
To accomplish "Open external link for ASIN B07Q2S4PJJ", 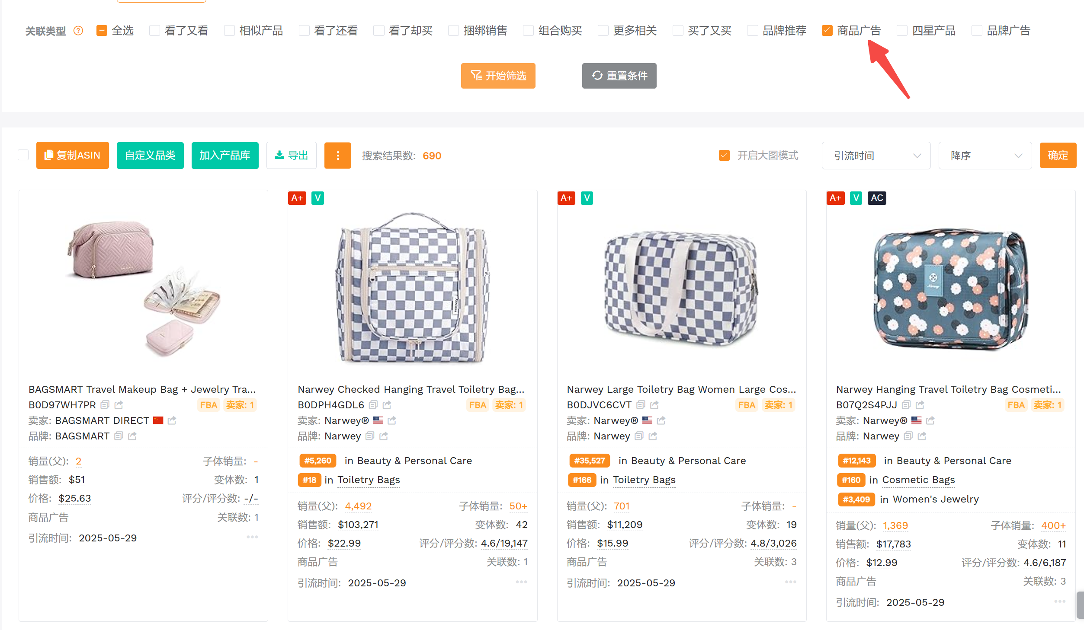I will point(920,405).
